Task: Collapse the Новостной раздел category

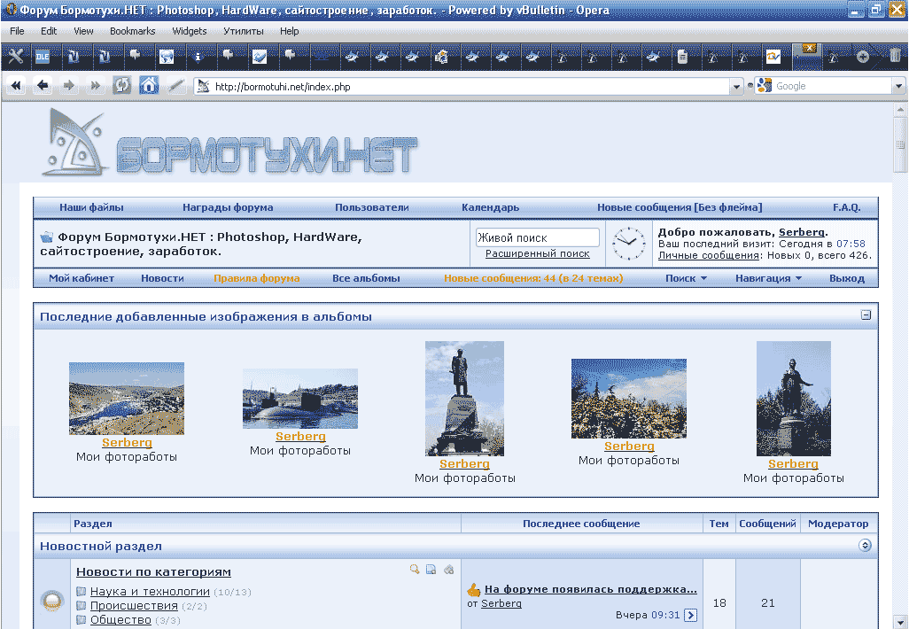Action: [865, 545]
